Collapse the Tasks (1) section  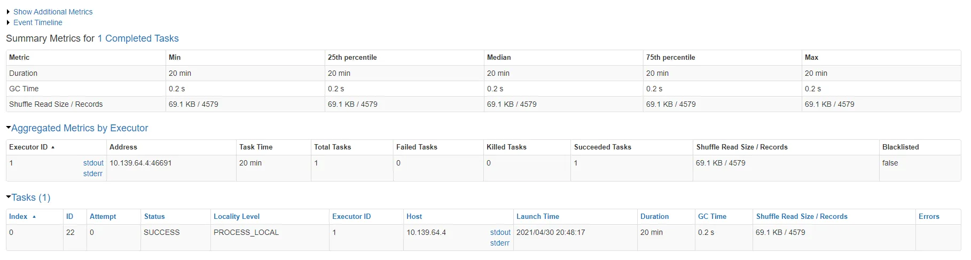point(30,198)
